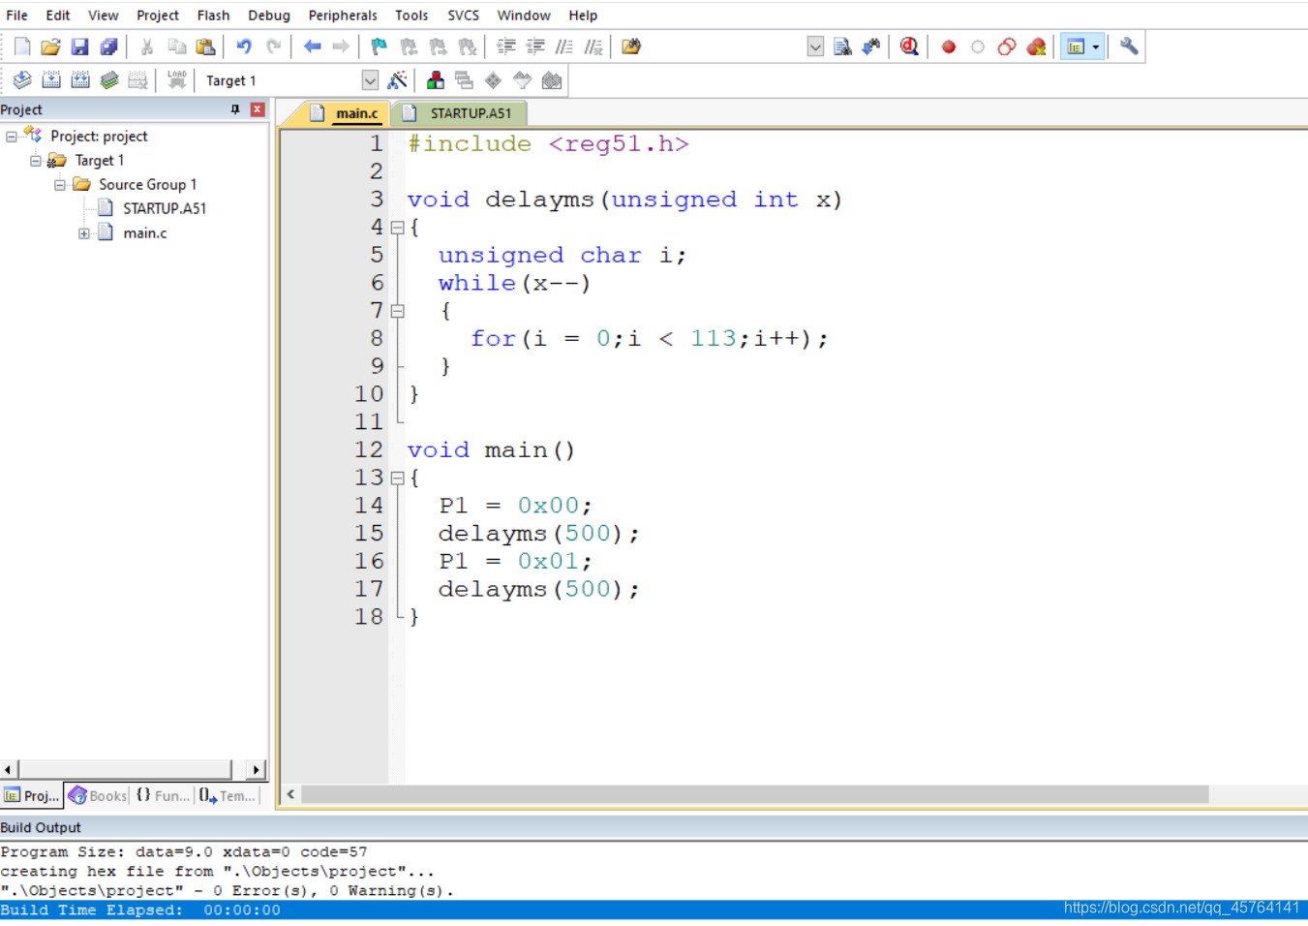Select the main.c editor tab
Screen dimensions: 1308x926
click(x=347, y=113)
